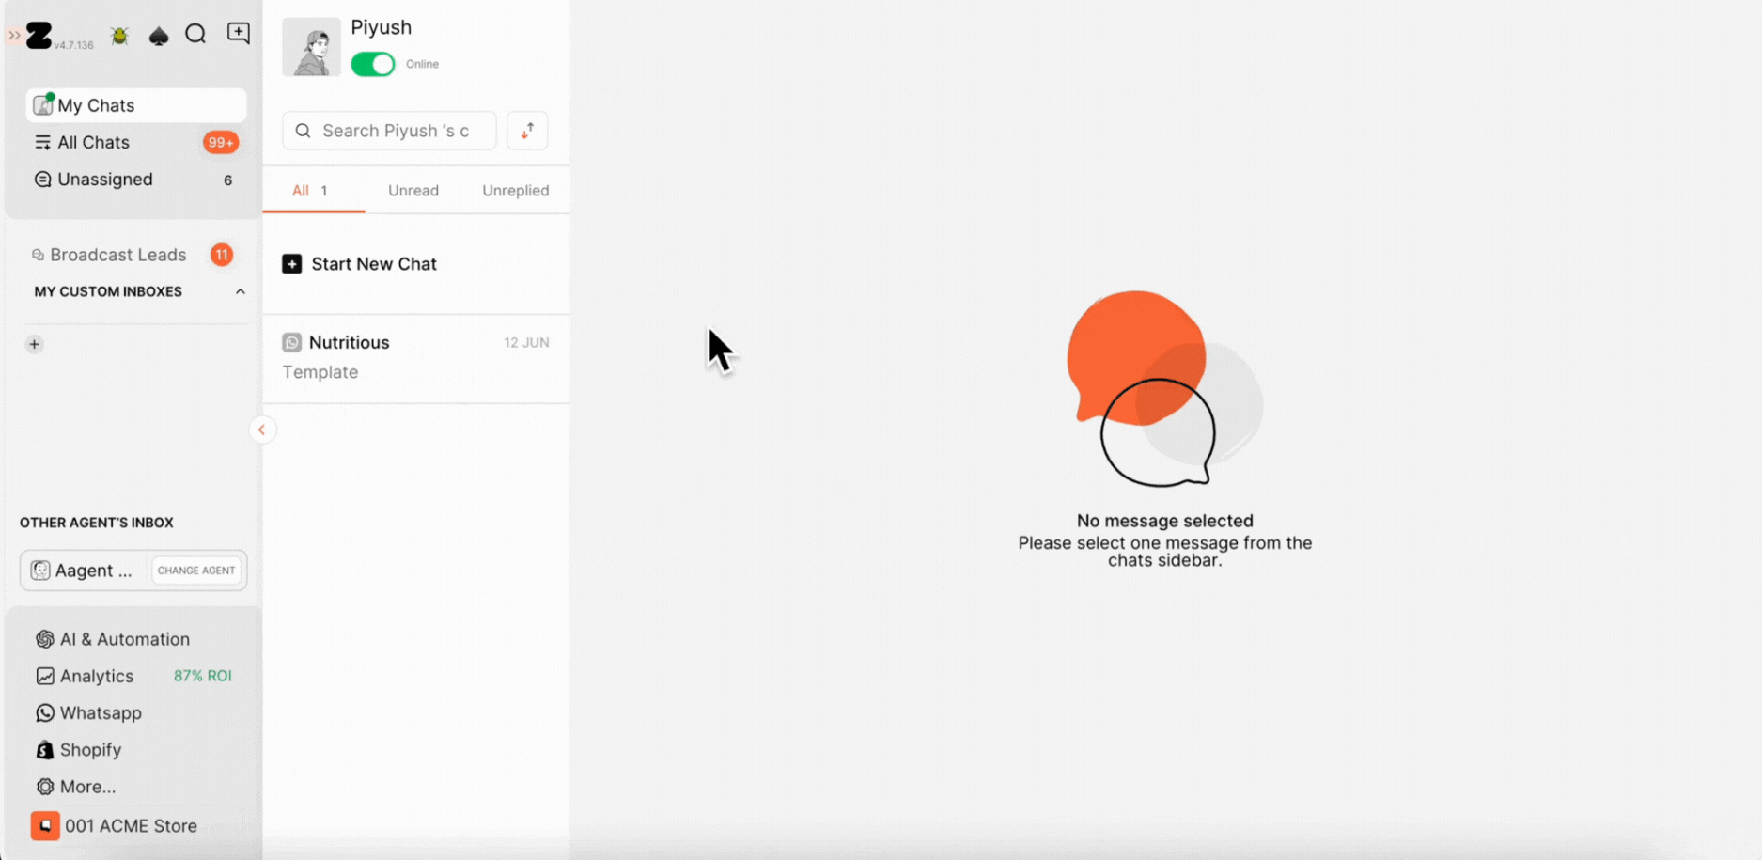The height and width of the screenshot is (860, 1762).
Task: Open the bug report icon
Action: (119, 36)
